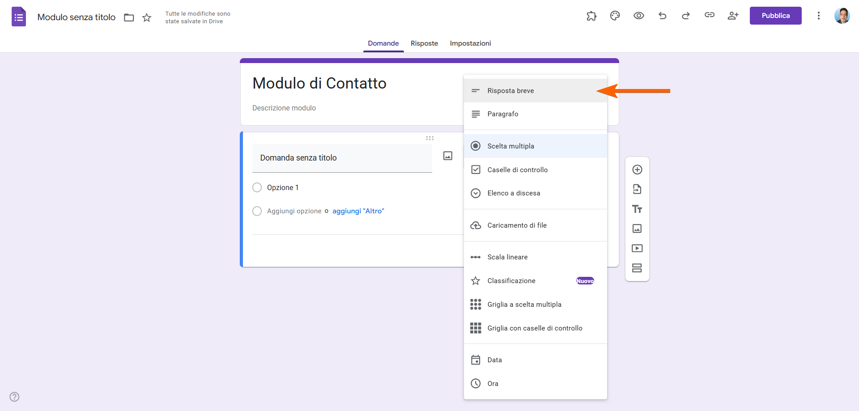The width and height of the screenshot is (859, 411).
Task: Switch to the Risposte tab
Action: pyautogui.click(x=424, y=43)
